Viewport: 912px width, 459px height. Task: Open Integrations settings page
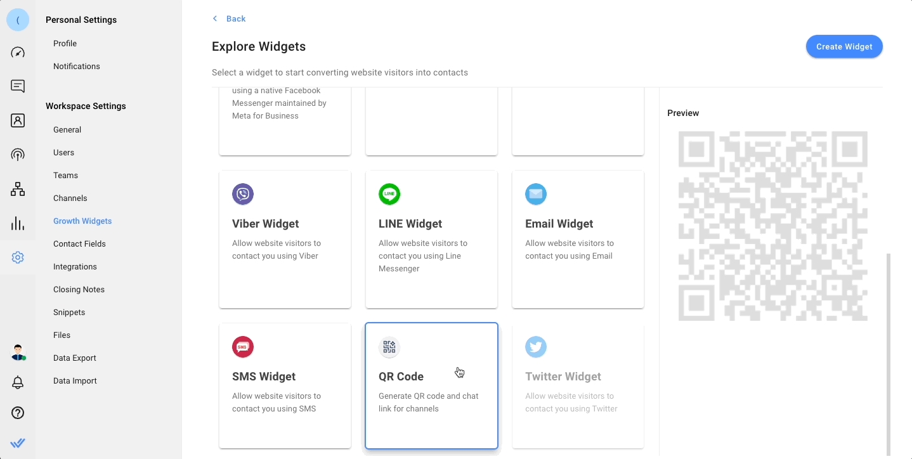tap(75, 267)
